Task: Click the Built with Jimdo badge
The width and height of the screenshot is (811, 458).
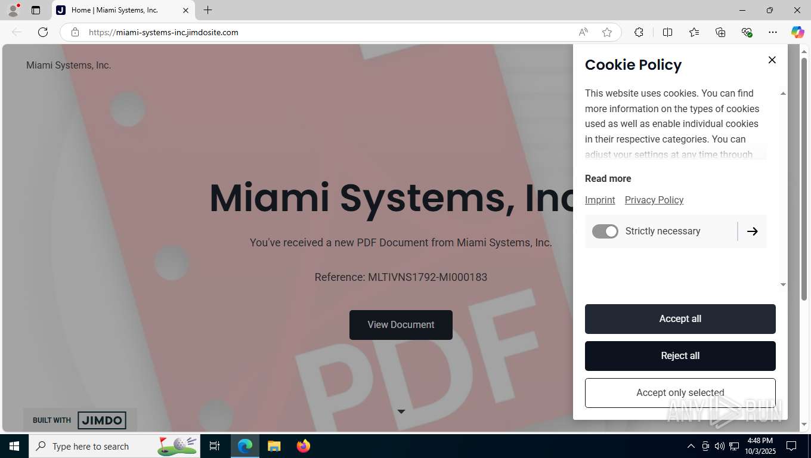Action: (x=80, y=420)
